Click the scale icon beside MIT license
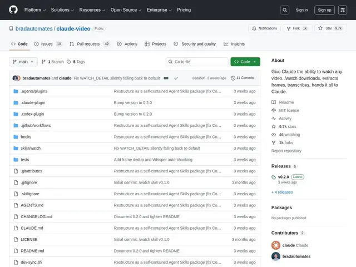 [x=274, y=110]
